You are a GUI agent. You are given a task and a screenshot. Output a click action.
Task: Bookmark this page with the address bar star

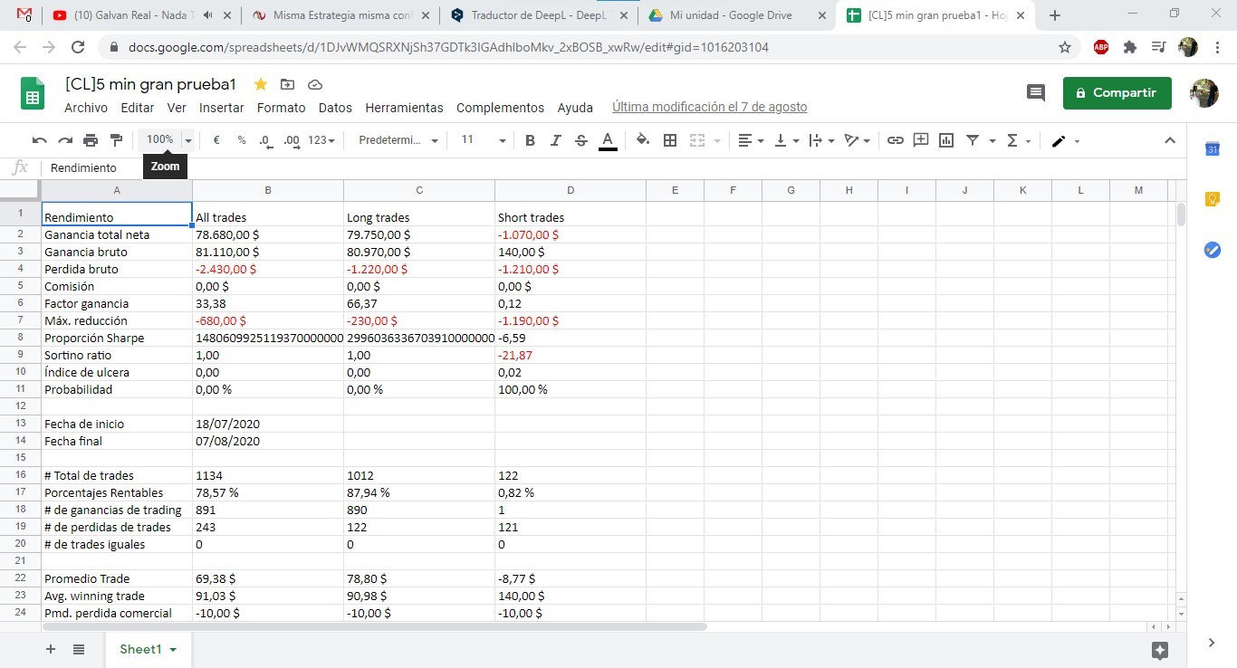point(1065,47)
